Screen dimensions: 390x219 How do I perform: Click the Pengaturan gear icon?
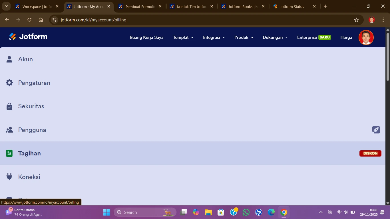pos(9,82)
